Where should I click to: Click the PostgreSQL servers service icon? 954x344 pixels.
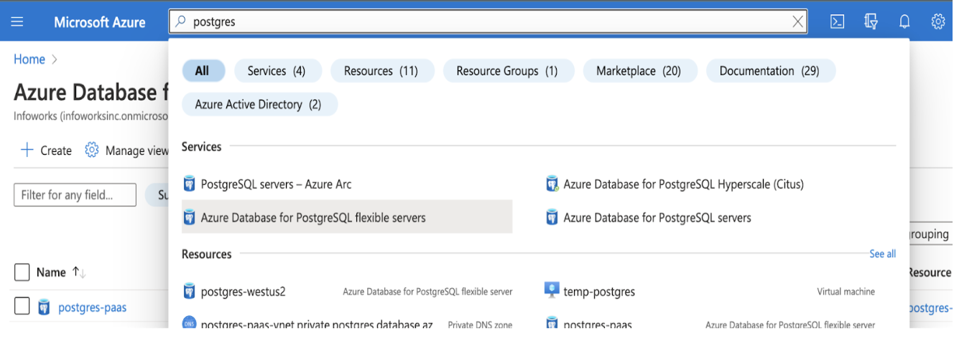pos(552,217)
